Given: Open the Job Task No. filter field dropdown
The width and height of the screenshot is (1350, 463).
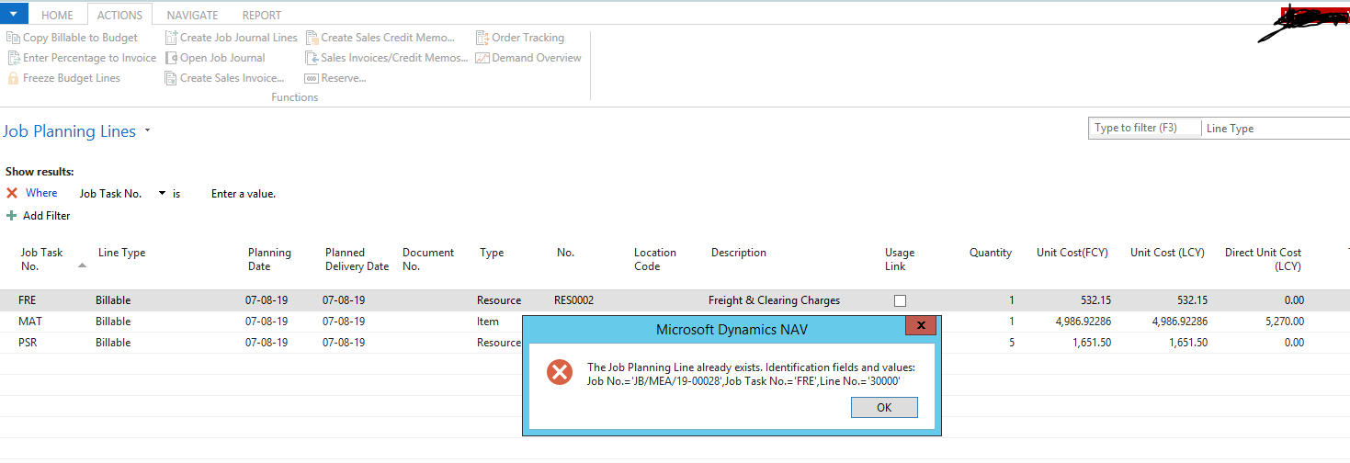Looking at the screenshot, I should tap(163, 194).
